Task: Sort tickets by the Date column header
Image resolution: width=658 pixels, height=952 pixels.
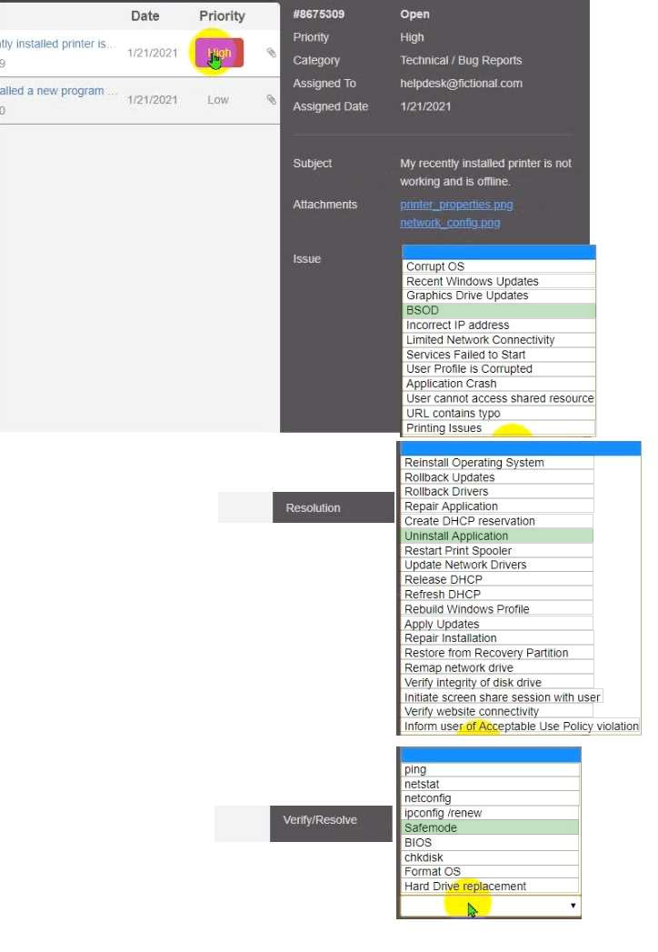Action: [x=145, y=15]
